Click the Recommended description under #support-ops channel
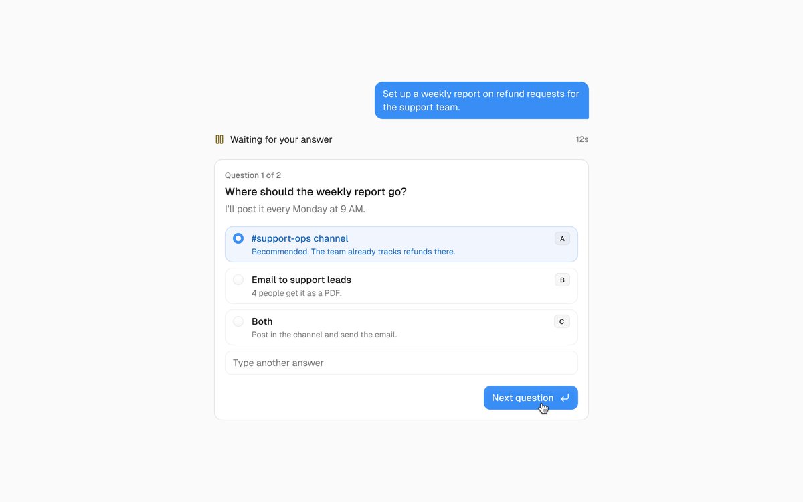803x502 pixels. coord(353,252)
